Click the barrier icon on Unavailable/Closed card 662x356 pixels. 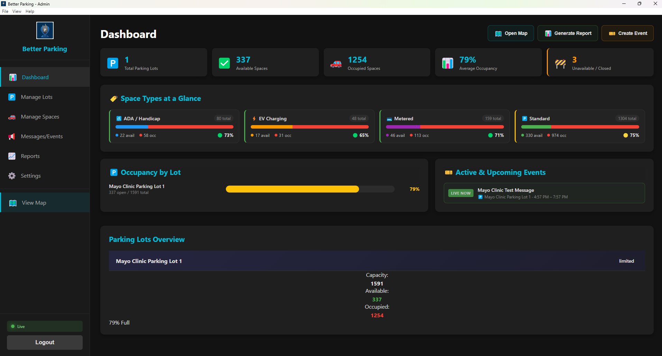pyautogui.click(x=560, y=63)
